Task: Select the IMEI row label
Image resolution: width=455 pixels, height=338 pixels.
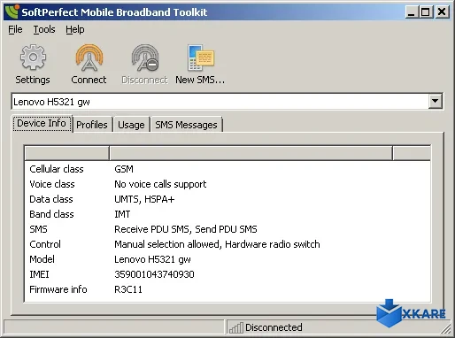Action: point(39,274)
